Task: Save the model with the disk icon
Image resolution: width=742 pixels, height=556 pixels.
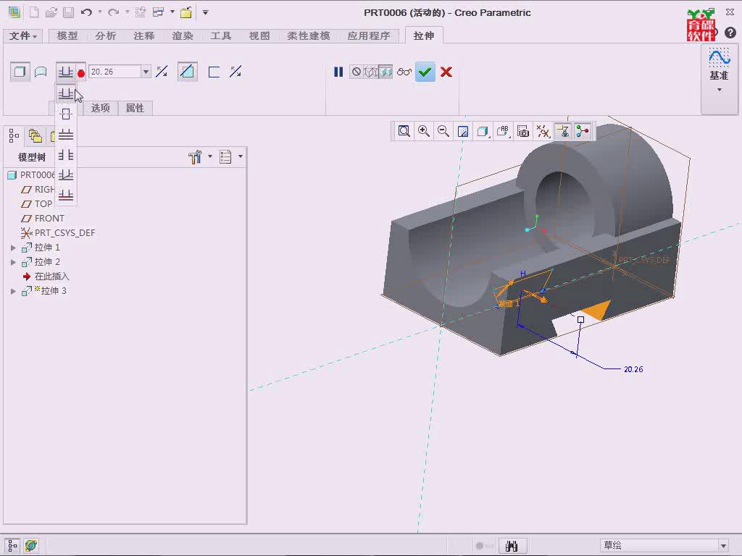Action: 68,12
